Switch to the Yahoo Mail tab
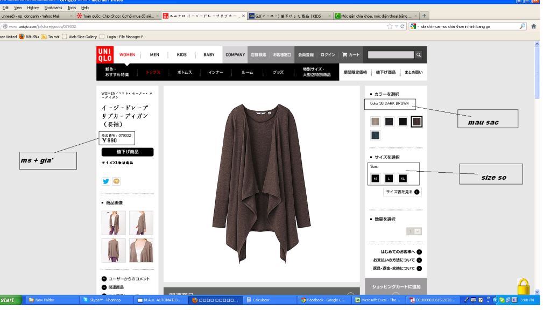 tap(35, 16)
